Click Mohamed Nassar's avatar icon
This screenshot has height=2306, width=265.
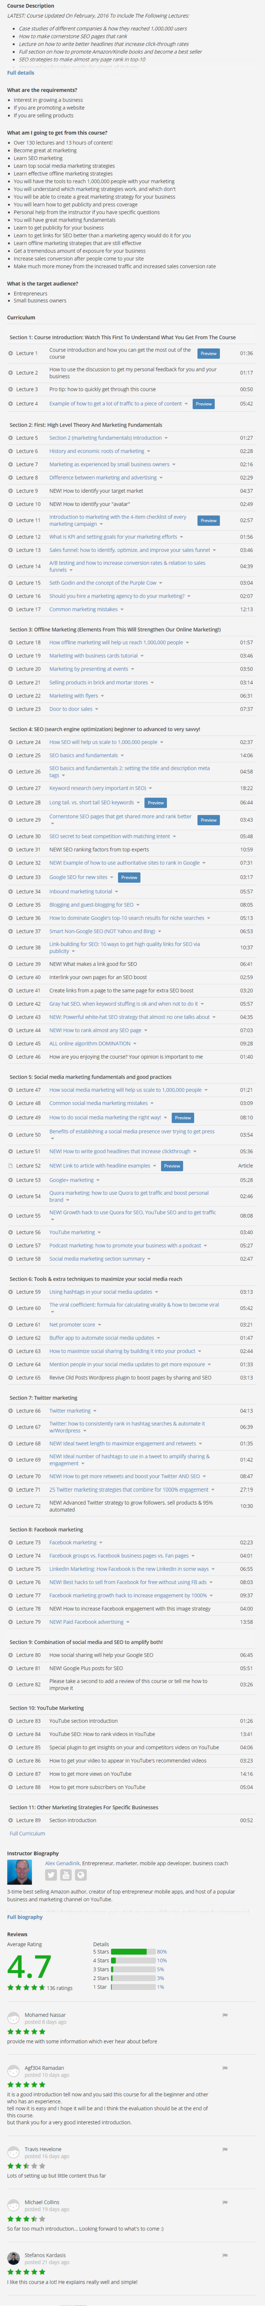tap(14, 2018)
